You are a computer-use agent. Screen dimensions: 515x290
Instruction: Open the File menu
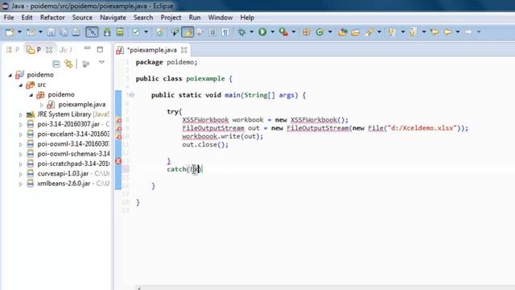coord(9,18)
